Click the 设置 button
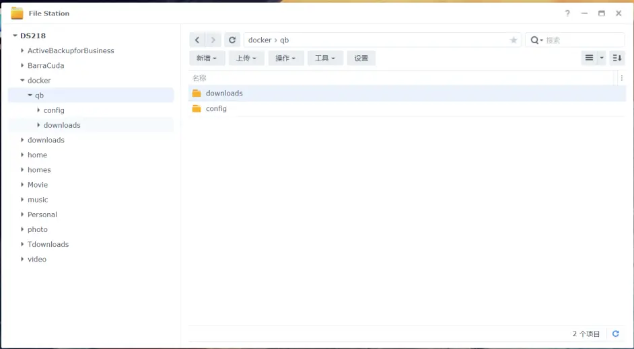This screenshot has width=634, height=349. (x=361, y=58)
